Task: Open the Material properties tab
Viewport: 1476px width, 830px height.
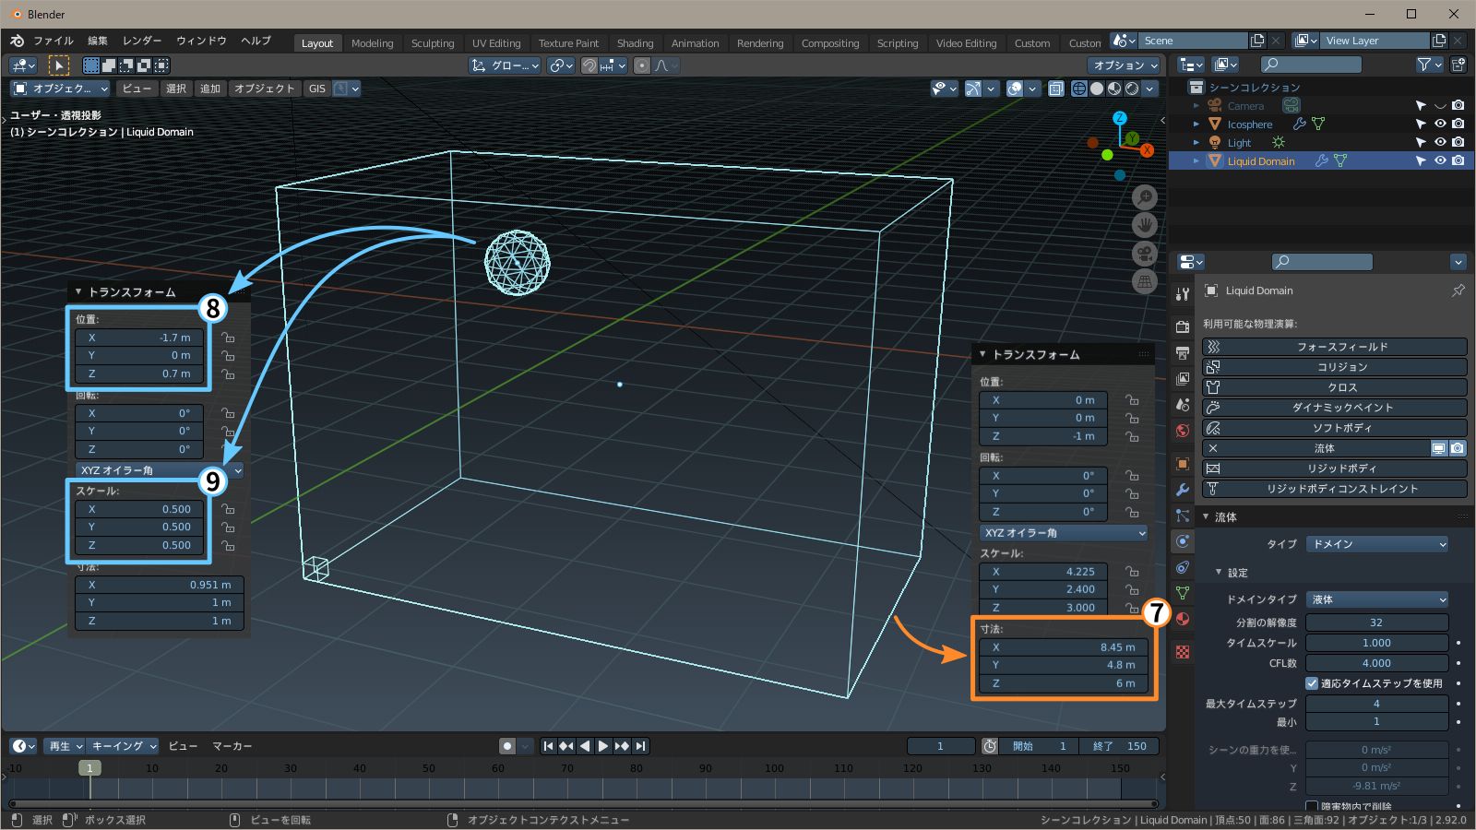Action: click(x=1183, y=619)
